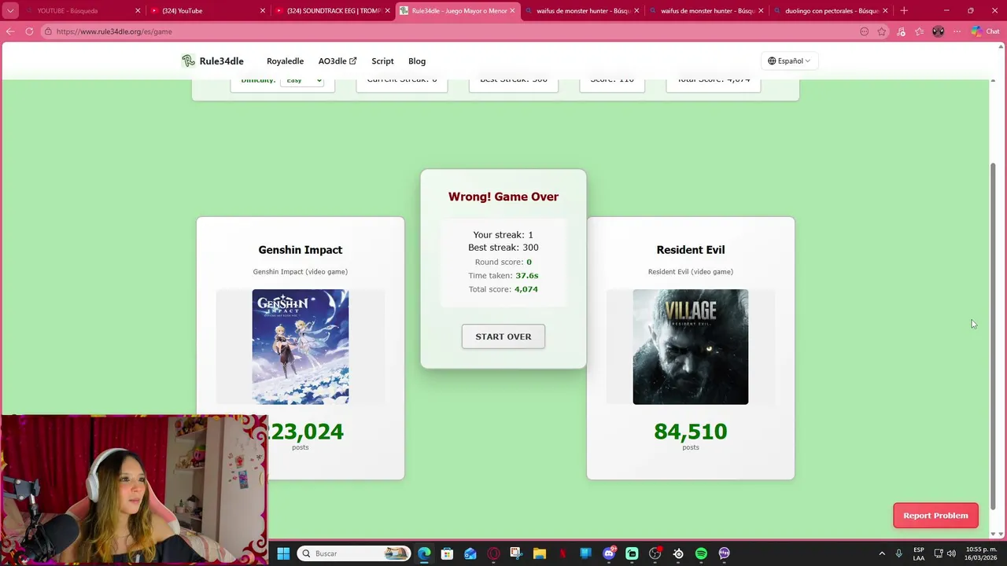This screenshot has height=566, width=1007.
Task: Open the taskbar clock and date
Action: (x=982, y=553)
